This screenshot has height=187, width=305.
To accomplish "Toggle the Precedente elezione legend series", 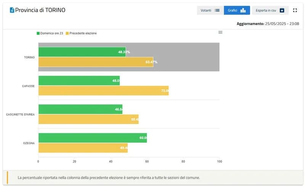I will point(83,33).
